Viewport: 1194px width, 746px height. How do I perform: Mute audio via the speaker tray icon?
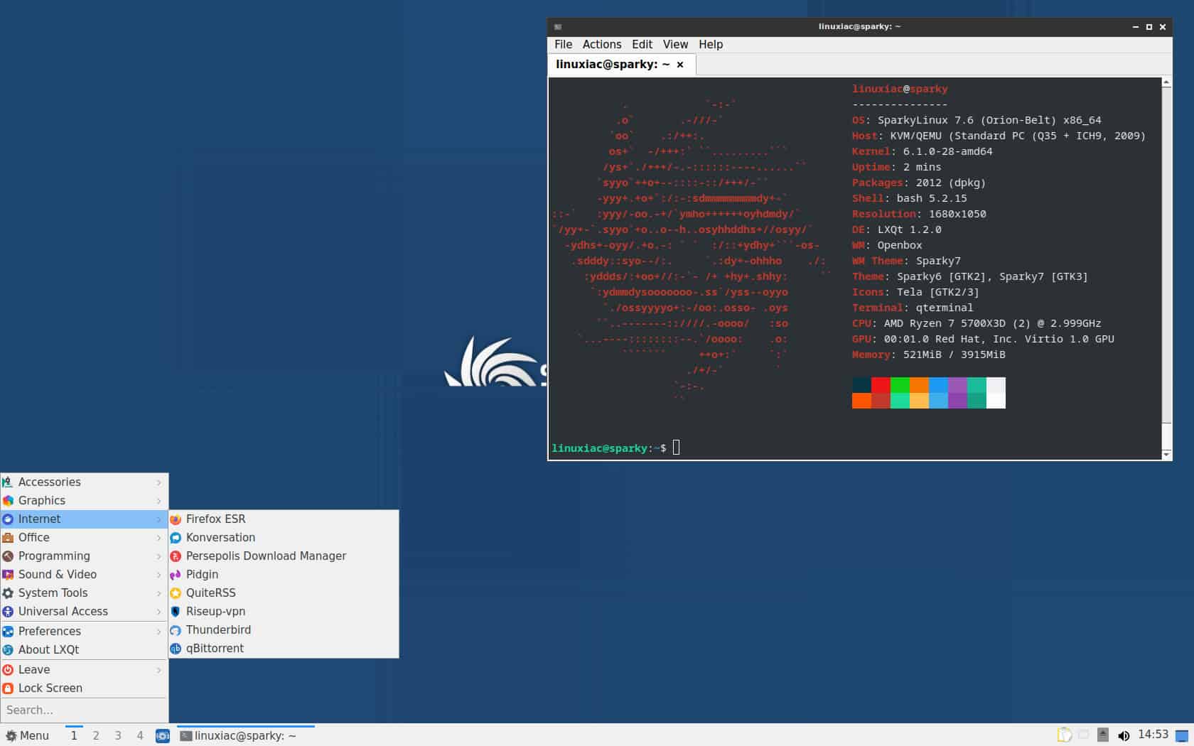click(1124, 735)
